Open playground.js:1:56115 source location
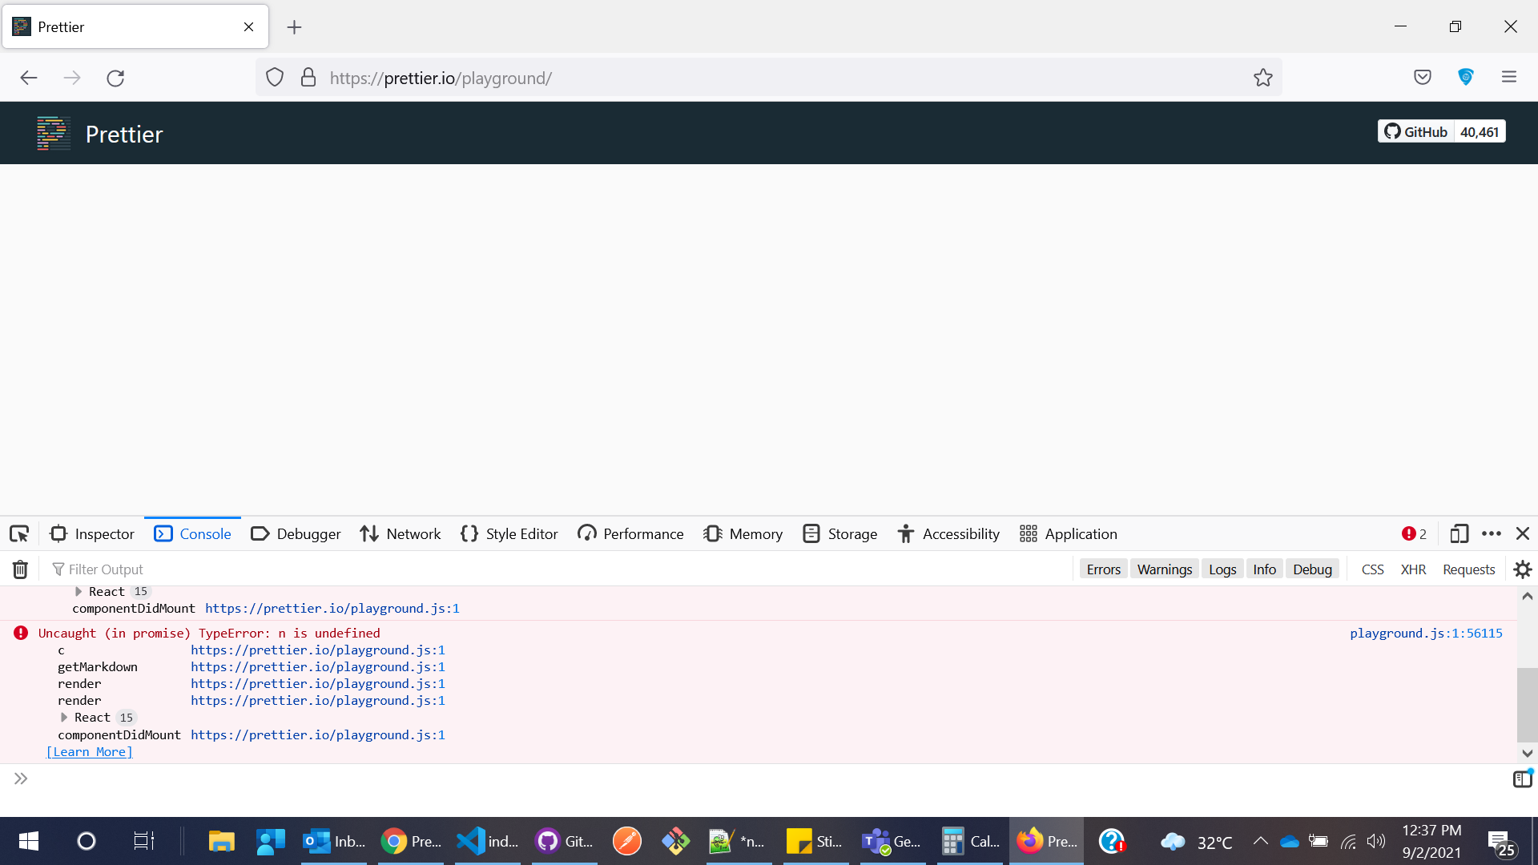Screen dimensions: 1538x865 (1426, 633)
